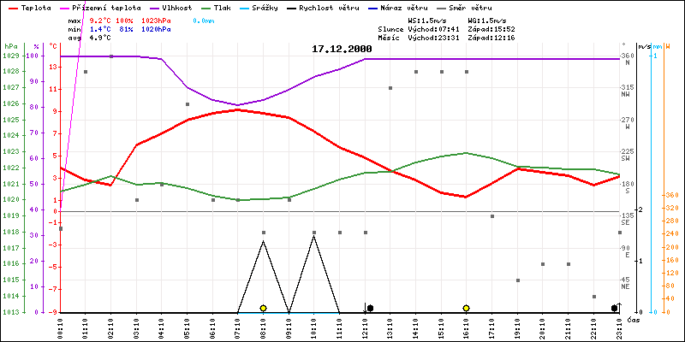Viewport: 685px width, 342px height.
Task: Click the wind speed peak at 10:10
Action: coord(313,236)
